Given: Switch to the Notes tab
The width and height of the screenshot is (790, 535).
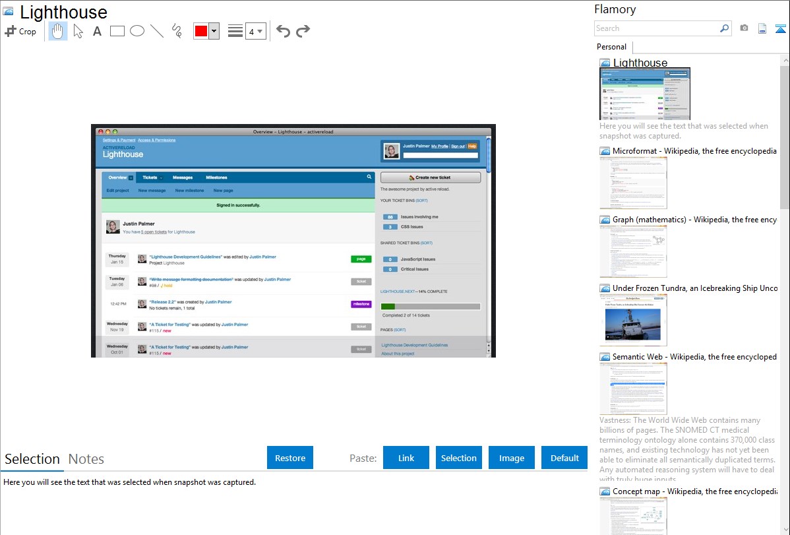Looking at the screenshot, I should (86, 459).
